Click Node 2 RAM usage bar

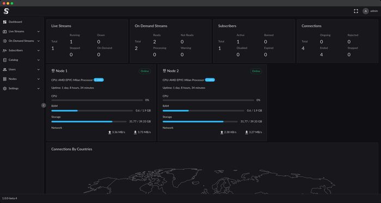coord(204,110)
